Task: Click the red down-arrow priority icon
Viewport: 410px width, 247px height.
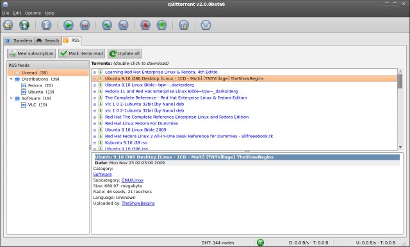Action: [145, 25]
